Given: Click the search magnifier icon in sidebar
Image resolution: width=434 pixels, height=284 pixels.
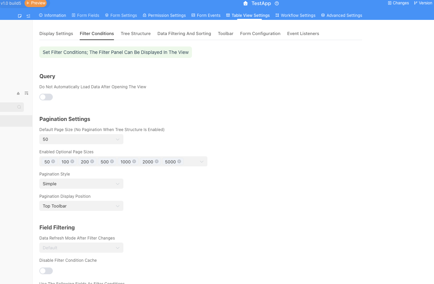Looking at the screenshot, I should click(x=19, y=107).
